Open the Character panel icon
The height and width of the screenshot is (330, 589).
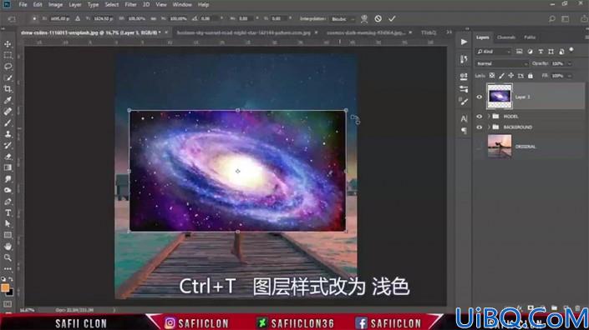pyautogui.click(x=464, y=118)
